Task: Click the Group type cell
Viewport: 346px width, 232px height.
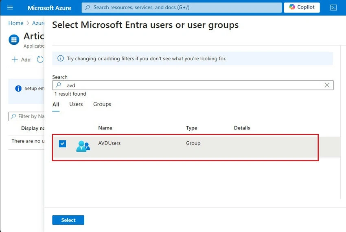Action: coord(193,143)
